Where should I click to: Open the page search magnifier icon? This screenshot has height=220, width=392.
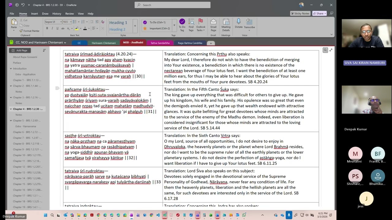325,50
